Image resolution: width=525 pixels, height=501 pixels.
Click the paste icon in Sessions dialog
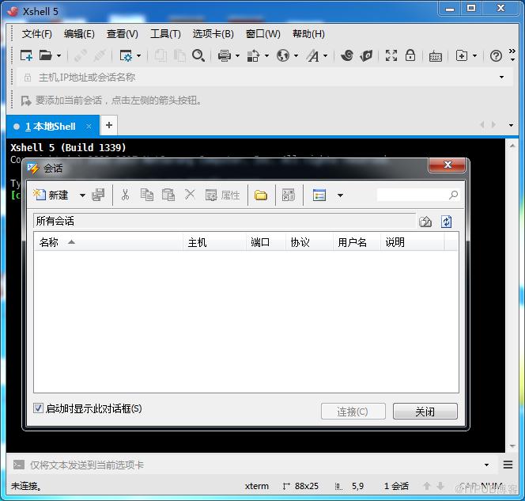pyautogui.click(x=168, y=195)
